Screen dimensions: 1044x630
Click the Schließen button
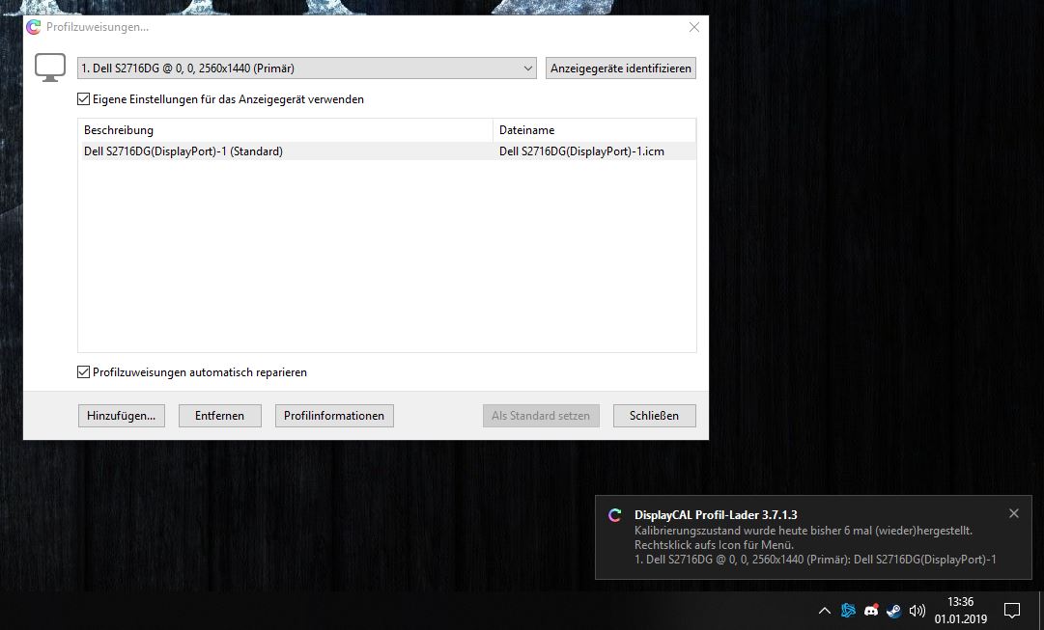pyautogui.click(x=655, y=415)
